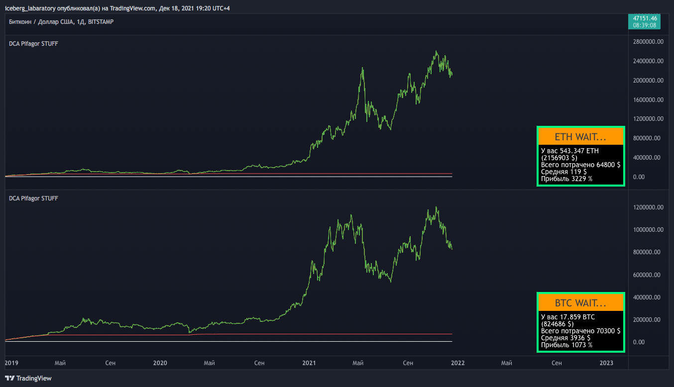The width and height of the screenshot is (674, 387).
Task: Click Средняя 119 $ line
Action: click(563, 171)
